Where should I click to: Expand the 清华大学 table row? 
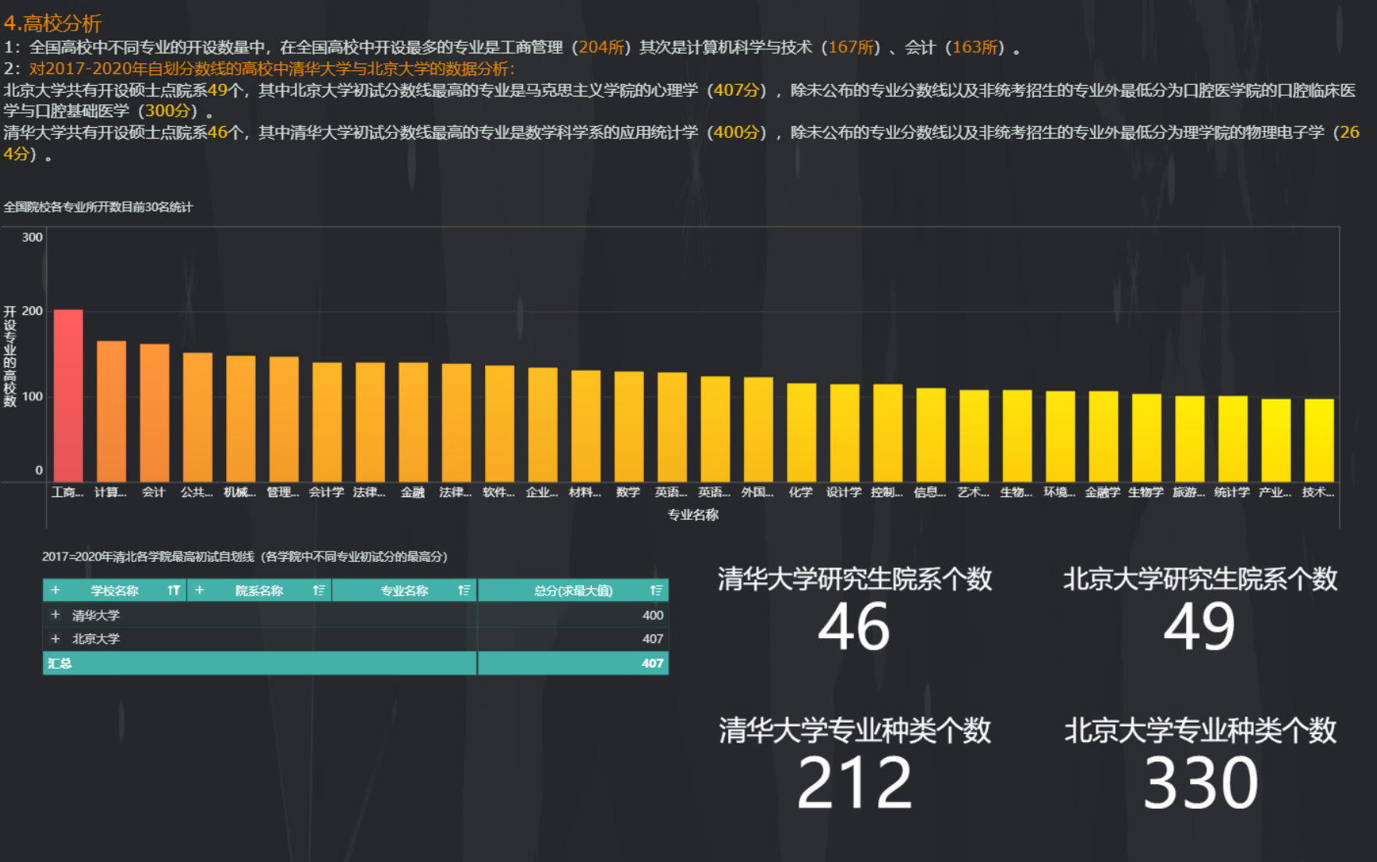coord(55,615)
